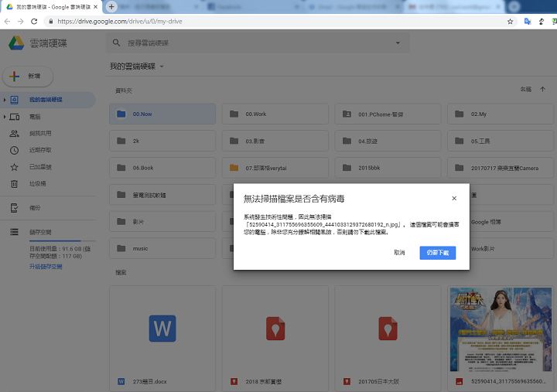This screenshot has width=557, height=392.
Task: Open 儲存空間 storage icon
Action: [14, 232]
